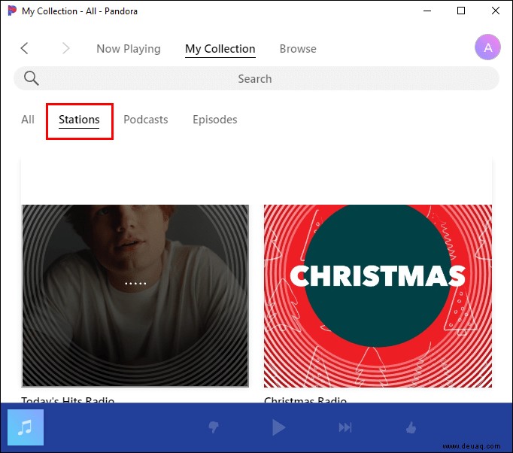Open the Now Playing tab
Viewport: 513px width, 453px height.
[x=128, y=49]
